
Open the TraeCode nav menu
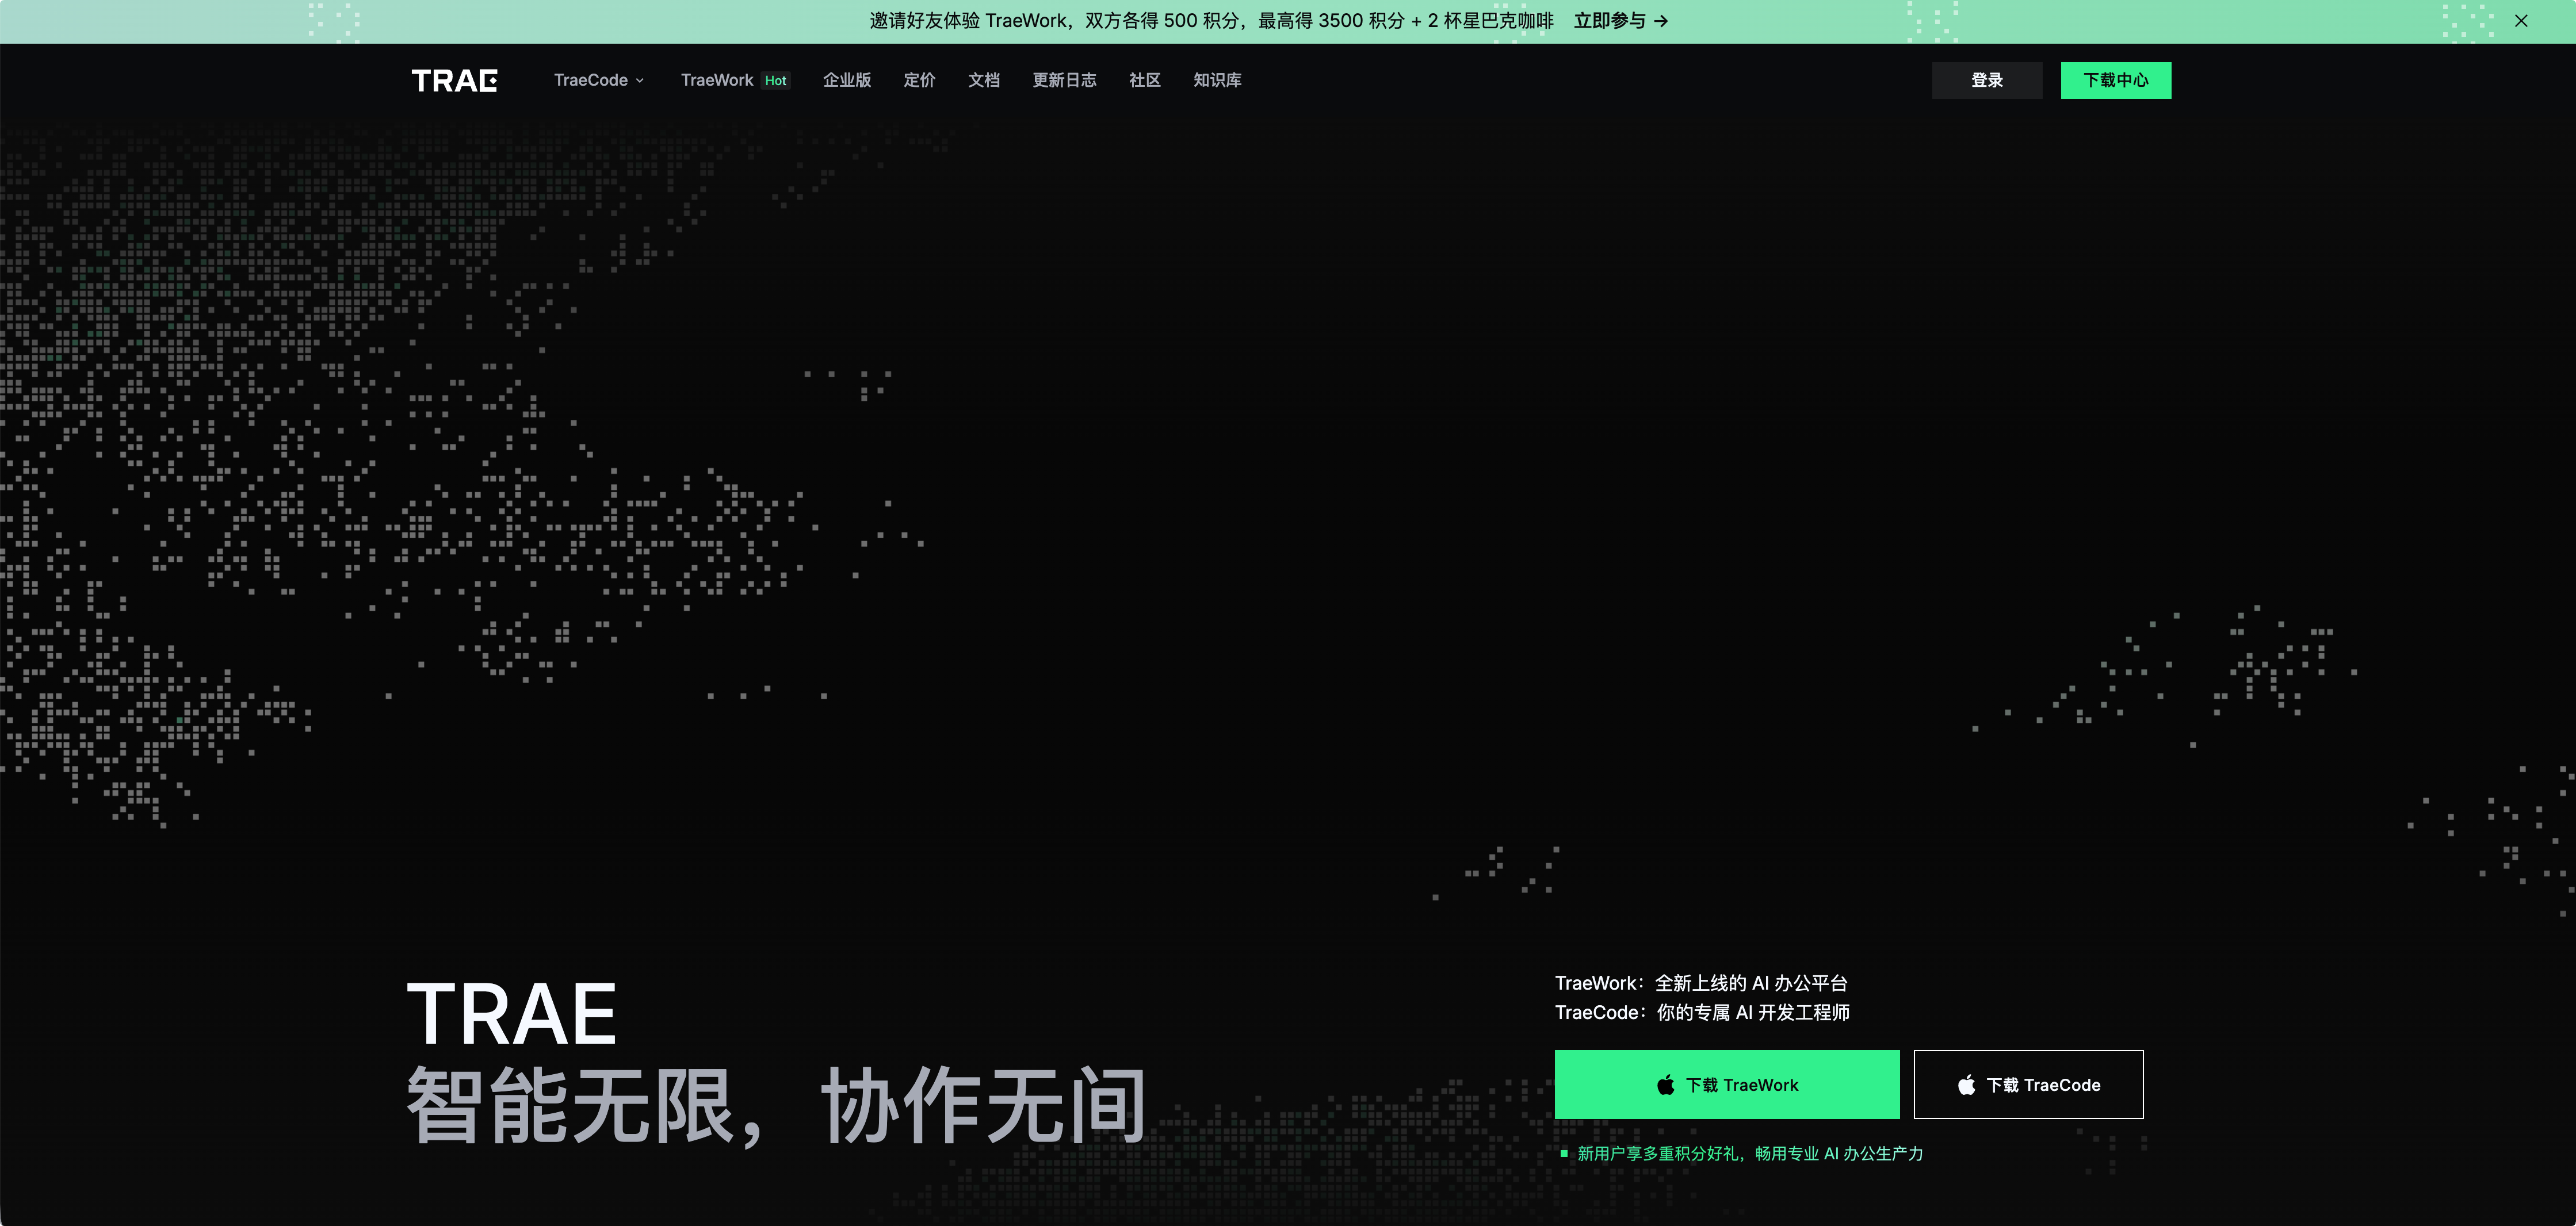(x=599, y=80)
